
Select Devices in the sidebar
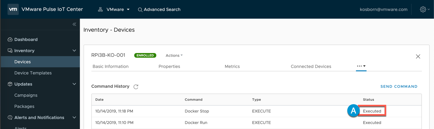click(x=40, y=62)
